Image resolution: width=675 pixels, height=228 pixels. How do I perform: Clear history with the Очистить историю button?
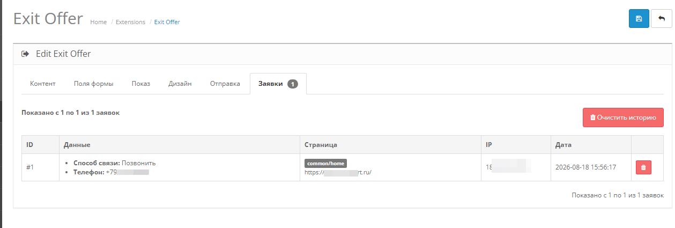(623, 117)
